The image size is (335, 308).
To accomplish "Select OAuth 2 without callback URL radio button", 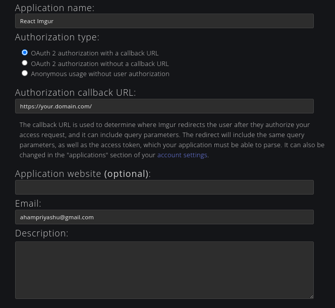I will pos(24,63).
